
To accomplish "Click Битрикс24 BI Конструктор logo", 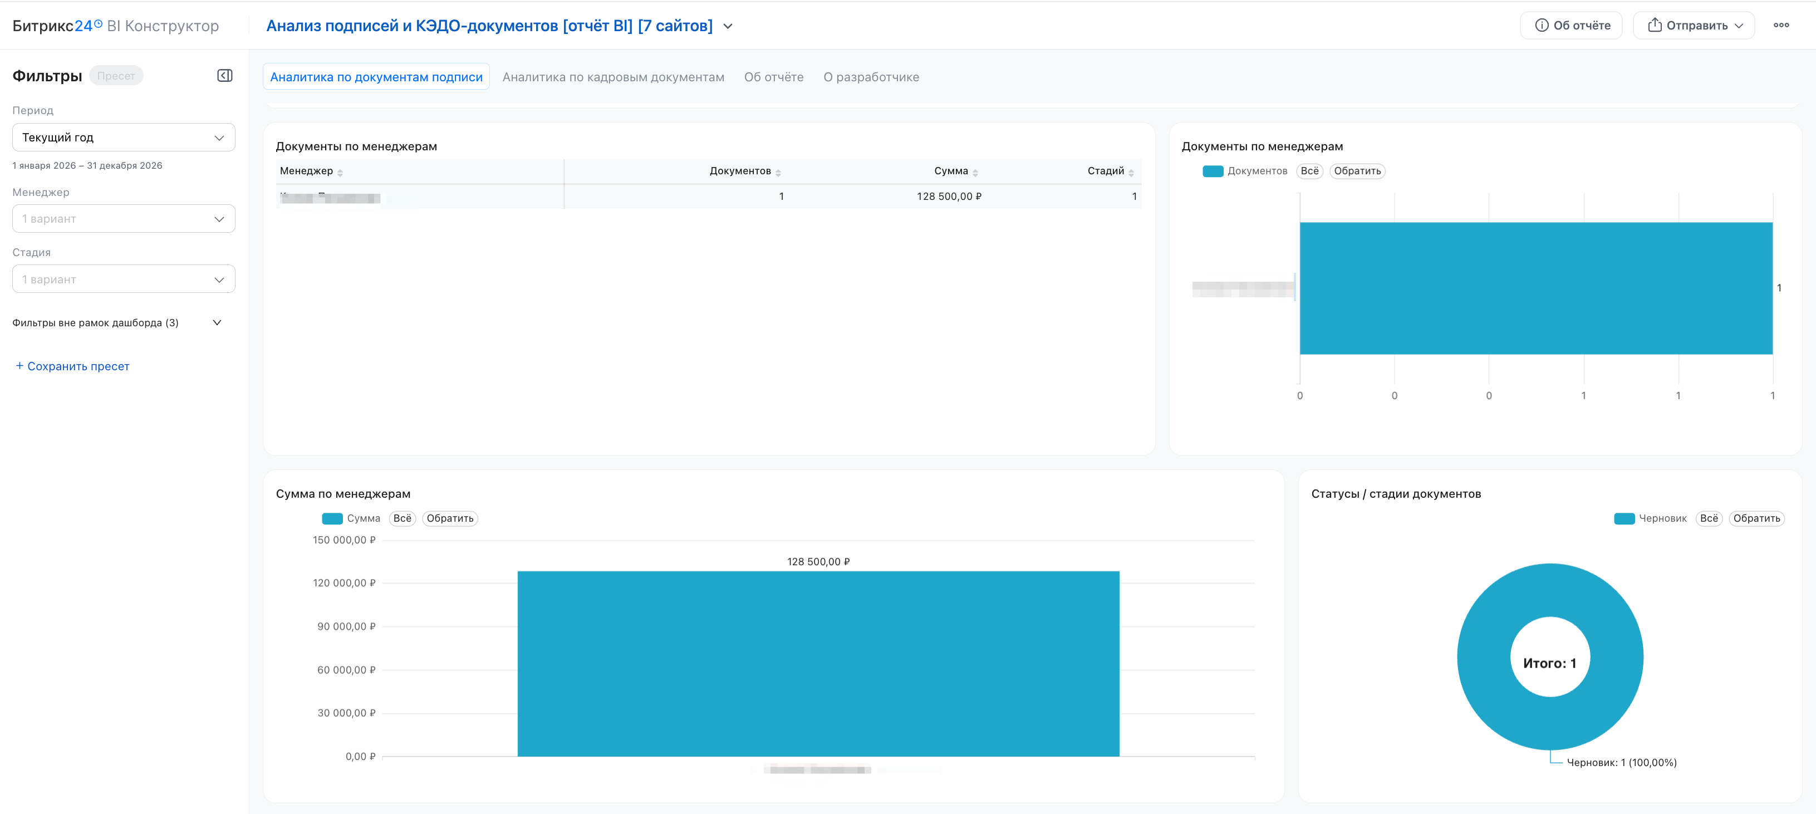I will (x=116, y=26).
